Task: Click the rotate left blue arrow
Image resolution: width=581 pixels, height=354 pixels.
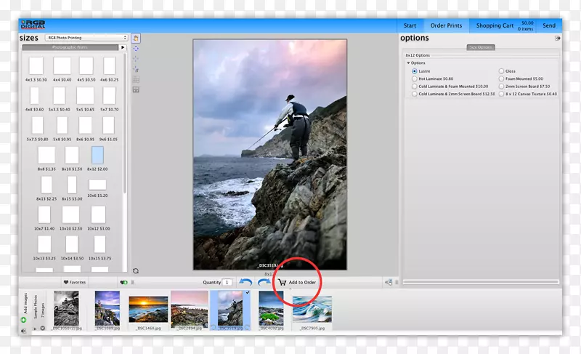Action: [x=245, y=282]
